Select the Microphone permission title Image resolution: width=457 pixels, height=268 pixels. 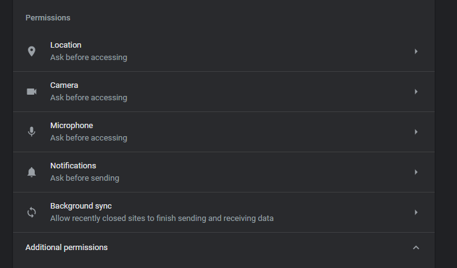click(71, 126)
